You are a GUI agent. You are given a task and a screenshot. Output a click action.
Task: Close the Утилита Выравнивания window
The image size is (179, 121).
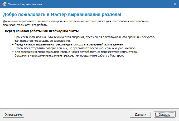click(175, 4)
